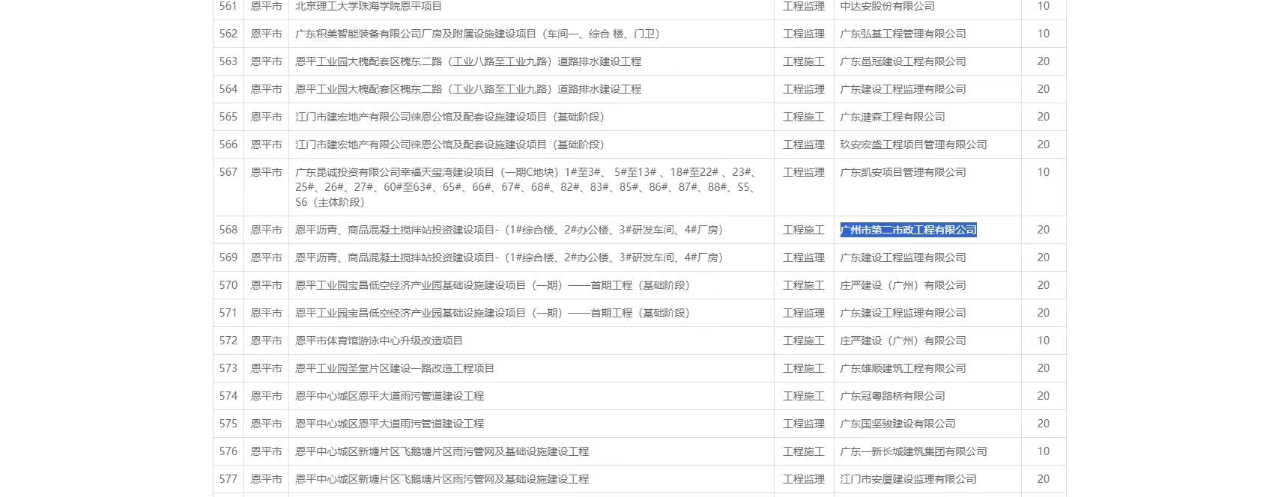Click the score '10' in row 572
The width and height of the screenshot is (1284, 497).
pyautogui.click(x=1044, y=341)
